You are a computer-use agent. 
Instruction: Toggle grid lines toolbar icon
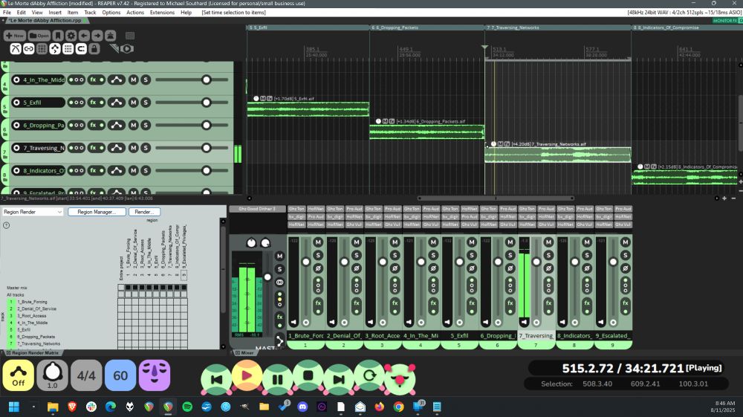click(68, 49)
